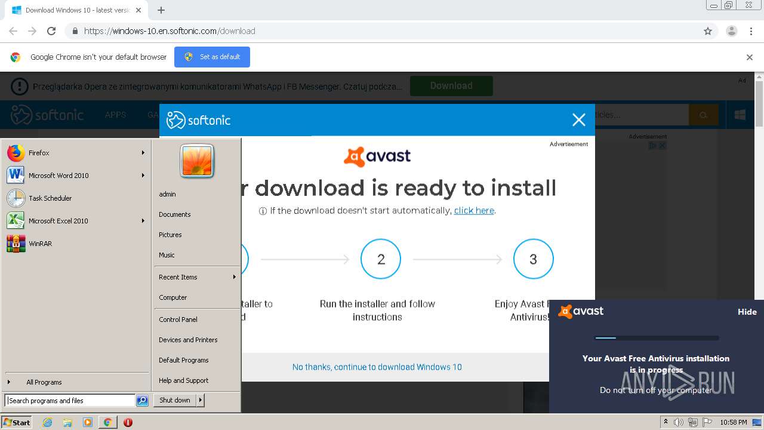Click the taskbar clock showing 10:58 PM

[734, 422]
